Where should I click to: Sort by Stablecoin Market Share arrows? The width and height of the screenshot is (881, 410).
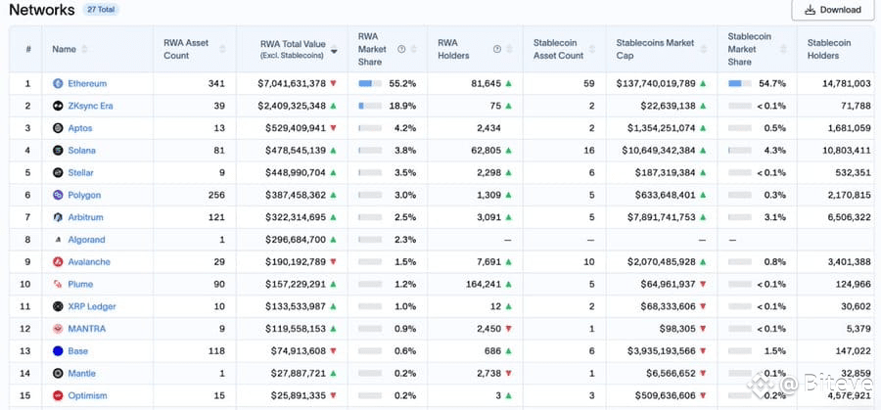[x=784, y=50]
